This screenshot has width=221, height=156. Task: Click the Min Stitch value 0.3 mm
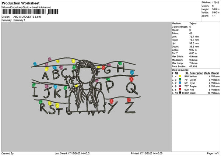click(193, 60)
